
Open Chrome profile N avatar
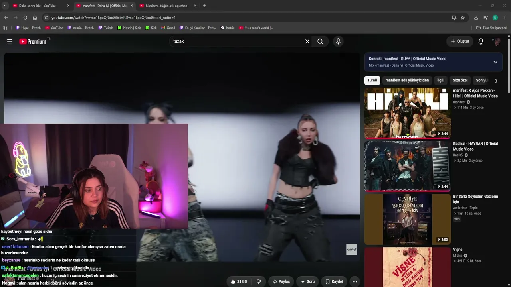pos(495,18)
